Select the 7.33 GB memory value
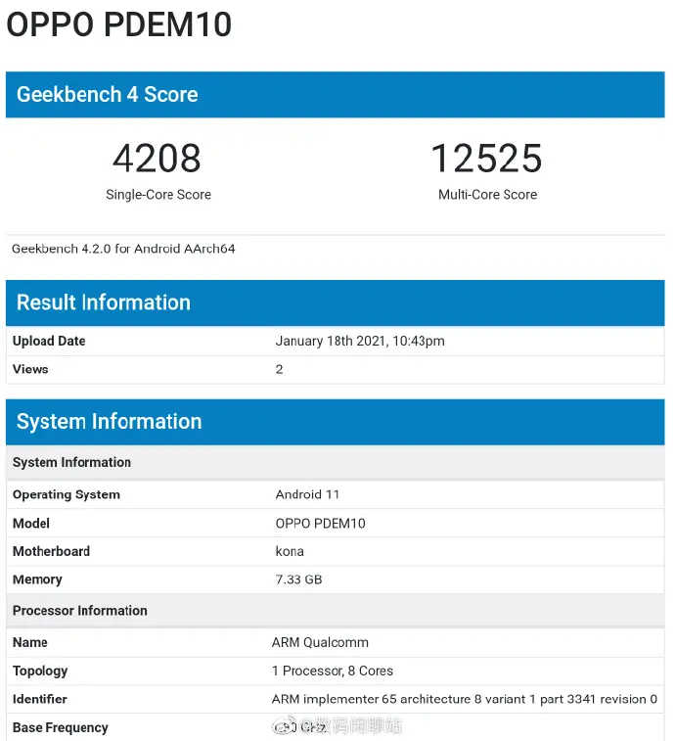675x741 pixels. (298, 579)
